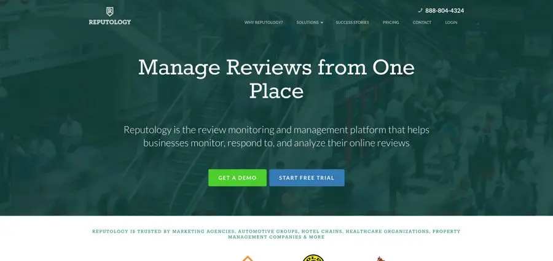The width and height of the screenshot is (553, 261).
Task: Open the Why Reputology? menu item
Action: point(264,23)
